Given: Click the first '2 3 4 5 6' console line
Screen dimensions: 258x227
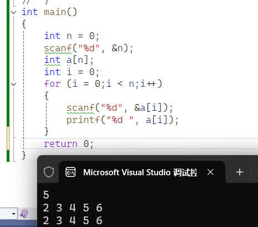Looking at the screenshot, I should 73,208.
